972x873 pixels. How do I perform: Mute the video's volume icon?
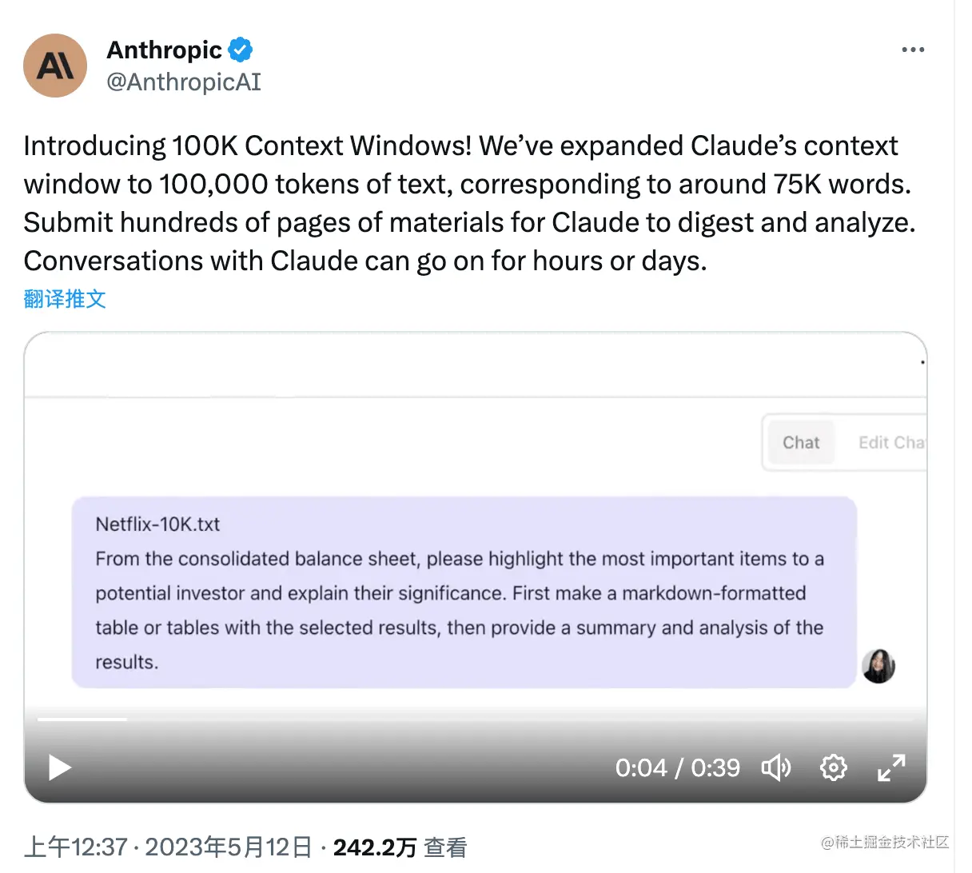click(x=776, y=768)
